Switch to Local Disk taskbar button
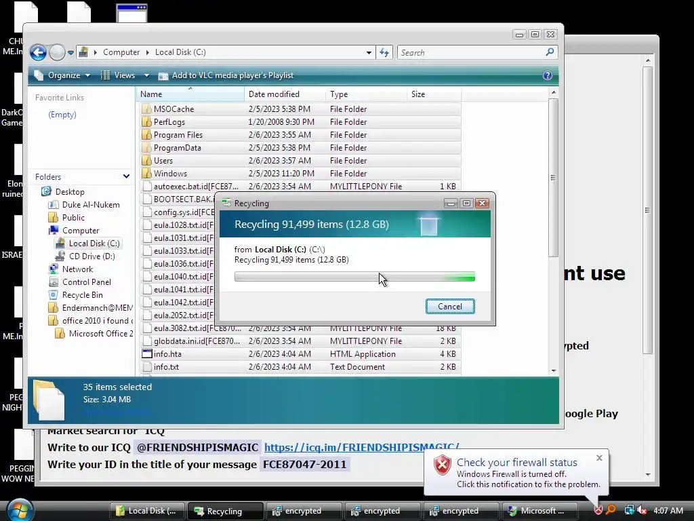This screenshot has width=694, height=521. tap(147, 511)
